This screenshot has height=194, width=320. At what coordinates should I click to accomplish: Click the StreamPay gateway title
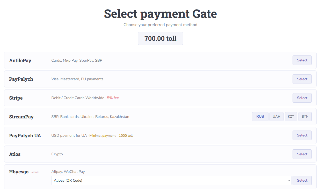pyautogui.click(x=21, y=117)
